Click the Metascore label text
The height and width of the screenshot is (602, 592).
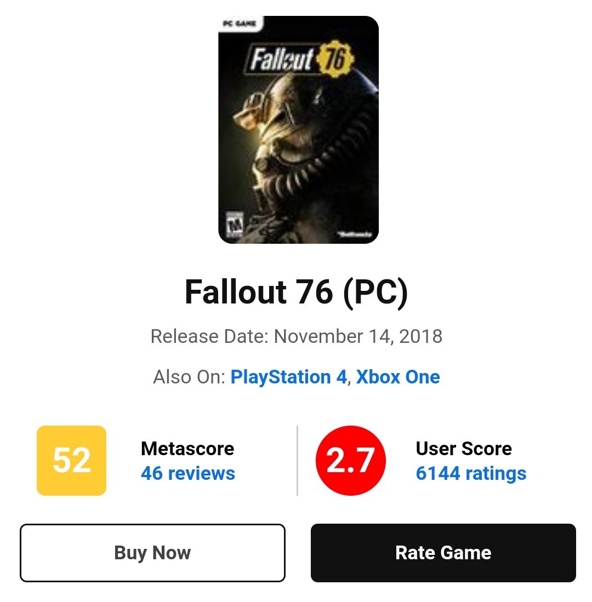pos(187,449)
